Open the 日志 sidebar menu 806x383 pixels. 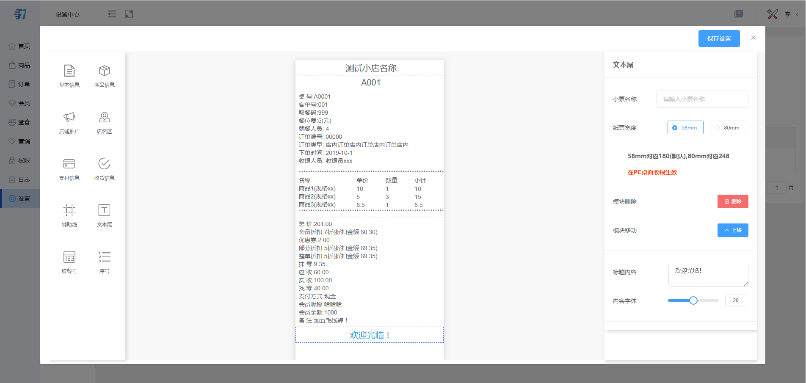pyautogui.click(x=20, y=179)
